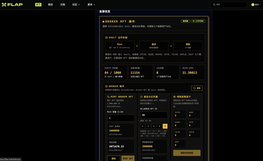263x161 pixels.
Task: Select weight level 2
Action: (148, 126)
